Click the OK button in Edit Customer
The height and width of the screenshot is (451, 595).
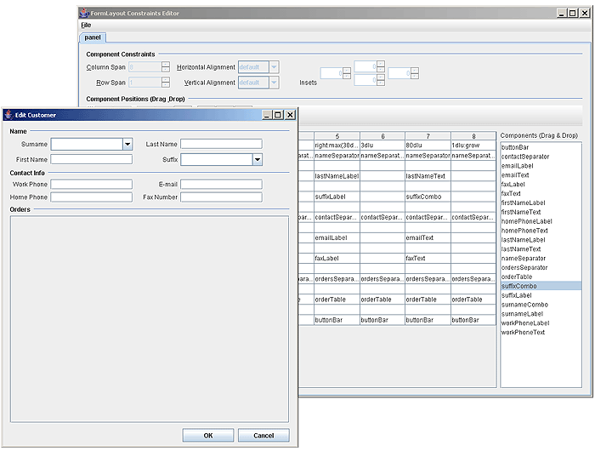(208, 436)
